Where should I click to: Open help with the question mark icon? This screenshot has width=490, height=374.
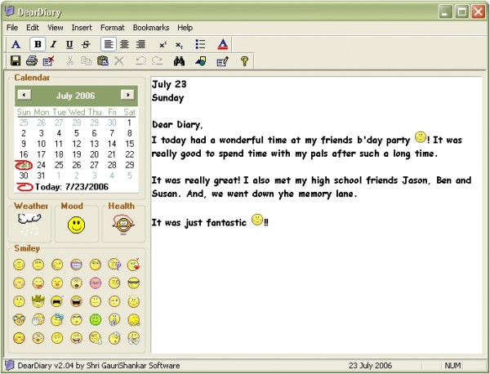click(244, 61)
